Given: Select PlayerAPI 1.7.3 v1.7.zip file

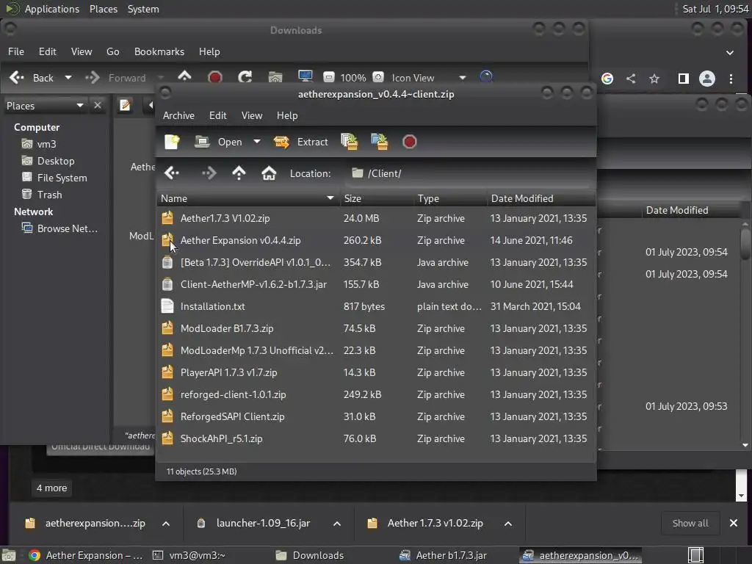Looking at the screenshot, I should (x=376, y=372).
